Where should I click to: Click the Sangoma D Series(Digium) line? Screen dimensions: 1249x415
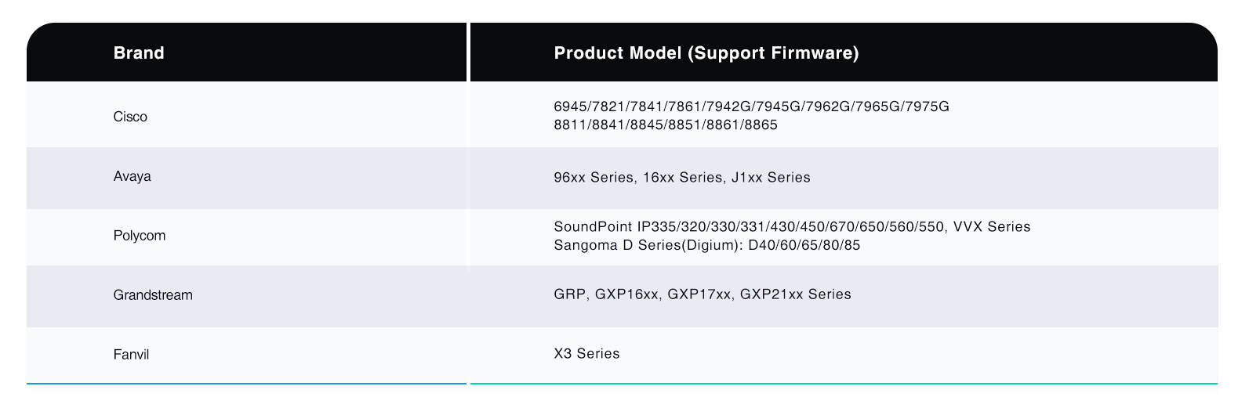[706, 246]
